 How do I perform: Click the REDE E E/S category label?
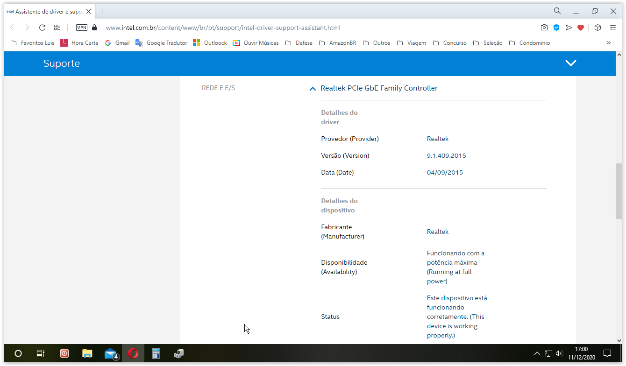[218, 88]
